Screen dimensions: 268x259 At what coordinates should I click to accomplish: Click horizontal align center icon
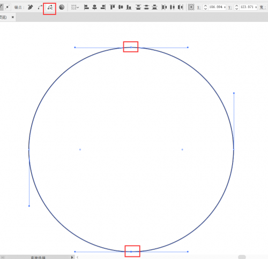point(95,7)
